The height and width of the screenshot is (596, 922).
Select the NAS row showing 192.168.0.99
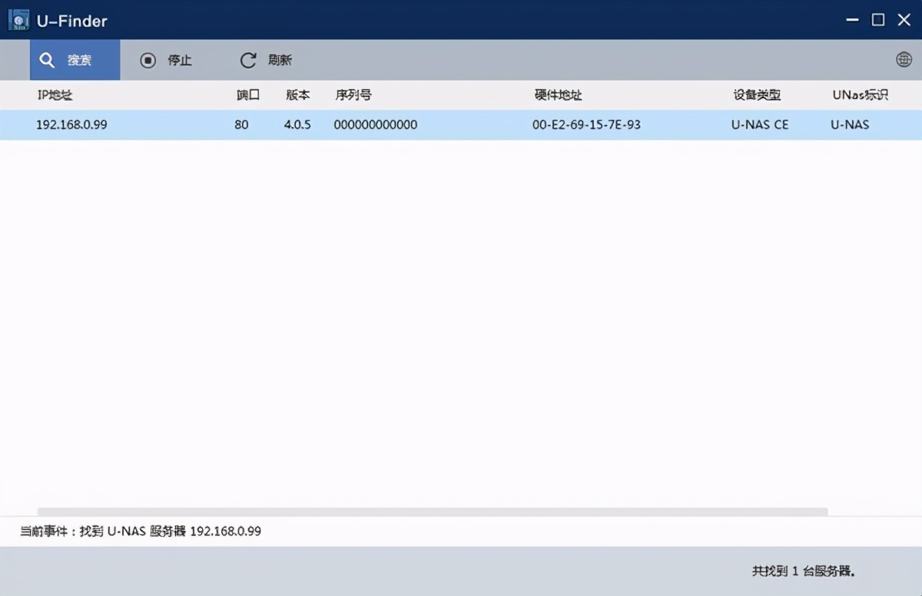(x=72, y=124)
